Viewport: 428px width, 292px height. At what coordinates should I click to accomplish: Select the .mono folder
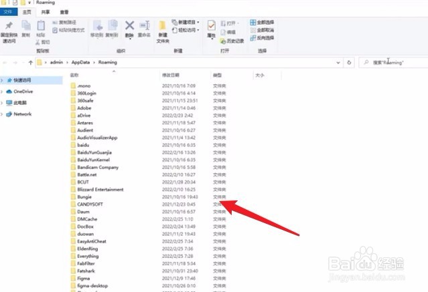(x=84, y=86)
